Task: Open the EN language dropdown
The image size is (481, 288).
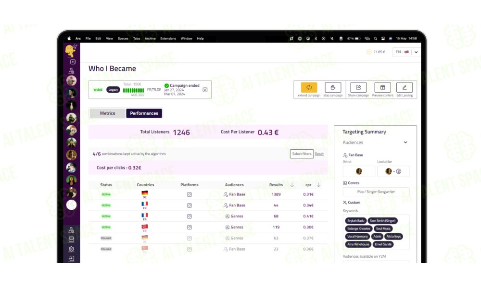Action: click(406, 52)
